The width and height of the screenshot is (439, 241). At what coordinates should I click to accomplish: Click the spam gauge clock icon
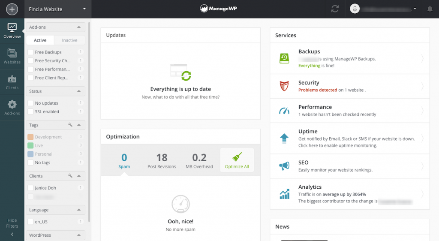(180, 204)
